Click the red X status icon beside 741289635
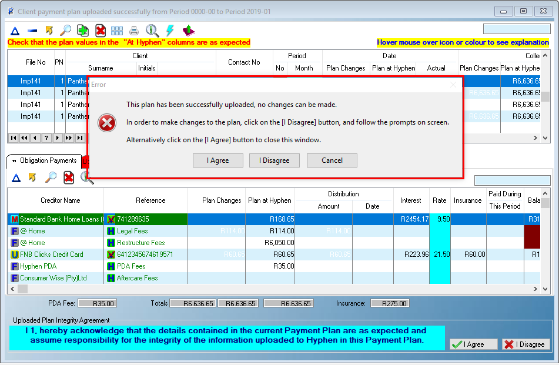 (x=111, y=219)
